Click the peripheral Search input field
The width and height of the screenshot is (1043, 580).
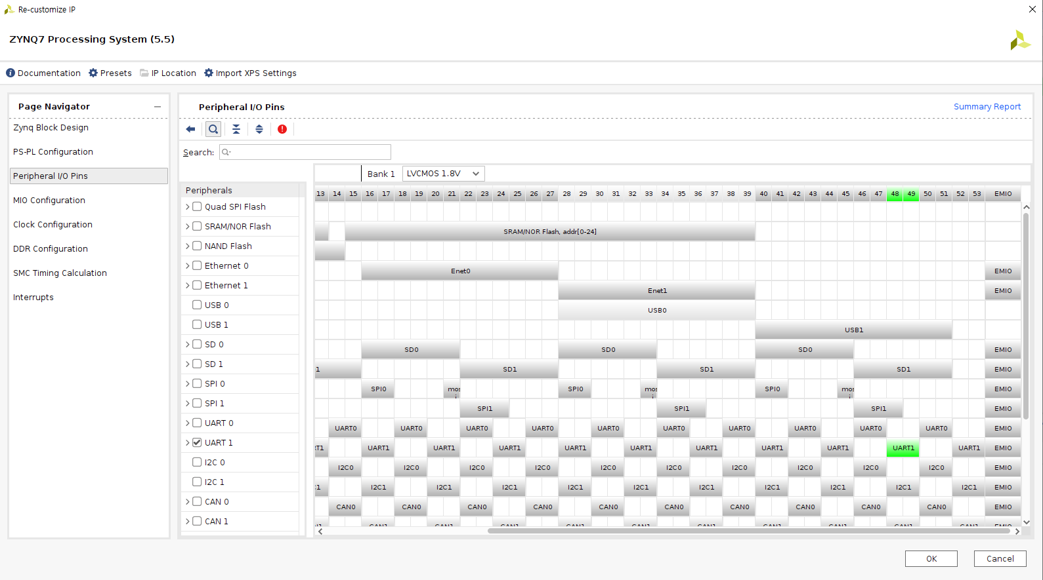click(305, 152)
